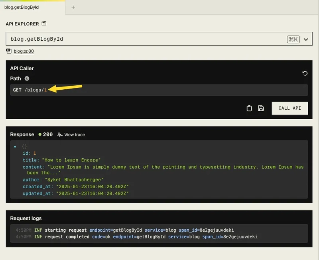Select the title value "How to learn Encore"
Image resolution: width=319 pixels, height=260 pixels.
[x=71, y=160]
